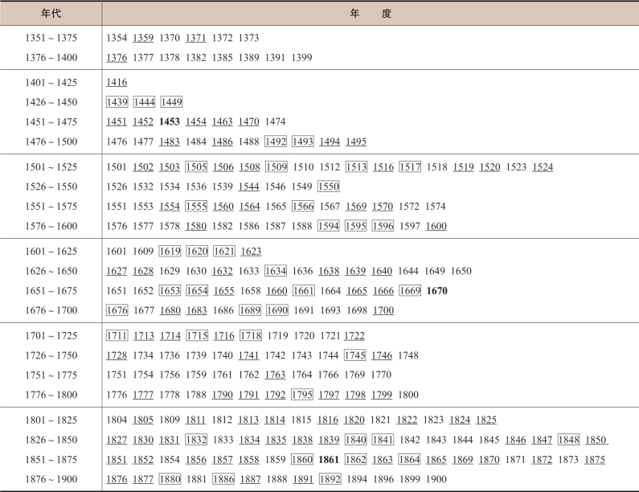Select the period row 1826 ~ 1850
Viewport: 639px width, 492px height.
point(51,440)
